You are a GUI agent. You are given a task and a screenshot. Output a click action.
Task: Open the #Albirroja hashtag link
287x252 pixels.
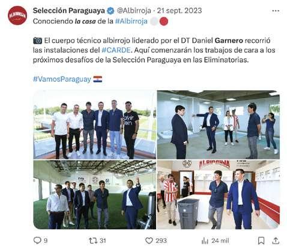(x=131, y=21)
